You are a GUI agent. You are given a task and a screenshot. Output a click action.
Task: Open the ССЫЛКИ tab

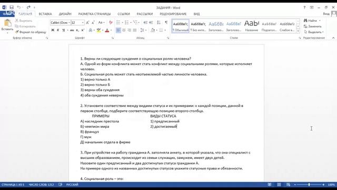click(x=124, y=14)
